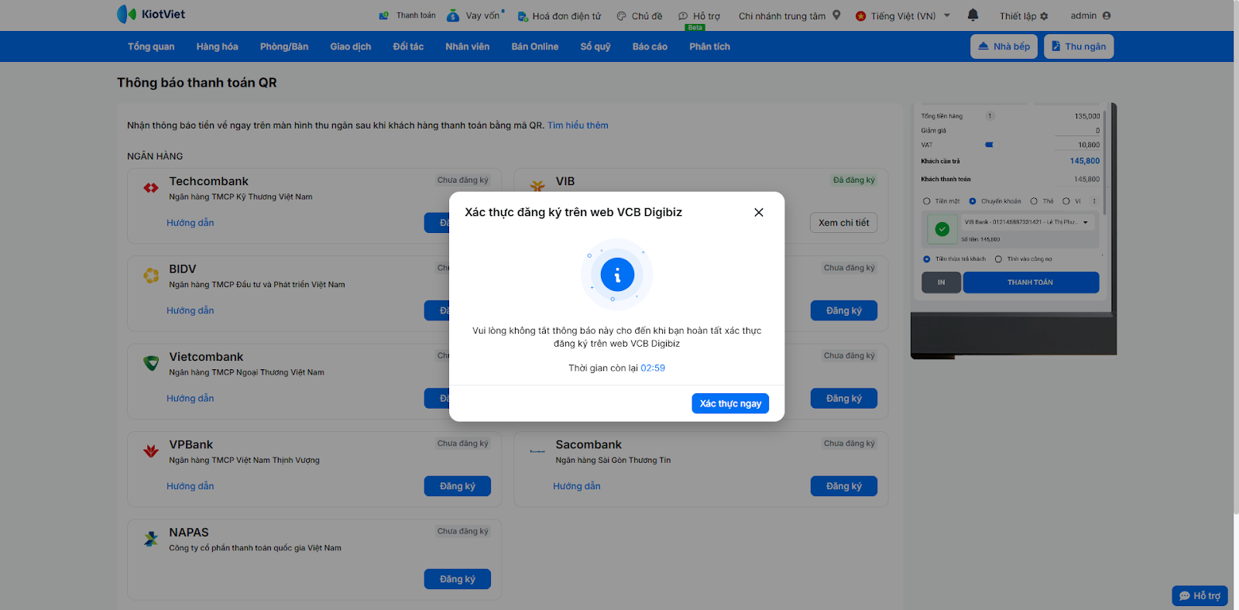Open Hỗ trợ in the top bar

coord(699,15)
